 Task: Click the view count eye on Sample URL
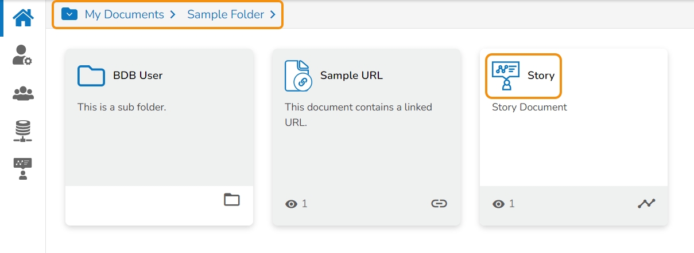292,204
